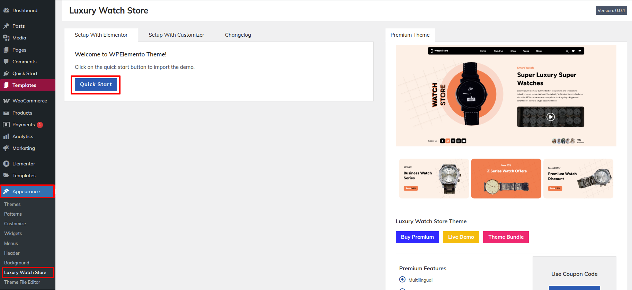Viewport: 632px width, 290px height.
Task: Select the Multilingual radio option
Action: (402, 279)
